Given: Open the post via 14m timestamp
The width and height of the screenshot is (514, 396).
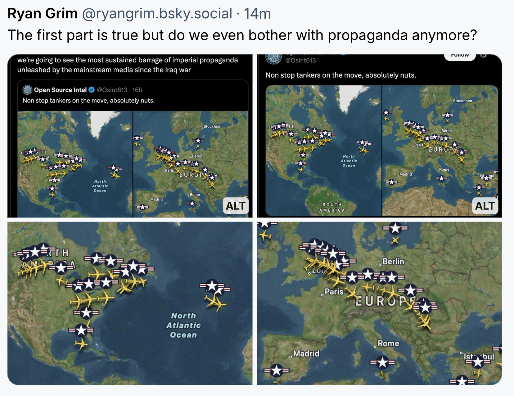Looking at the screenshot, I should pyautogui.click(x=257, y=14).
